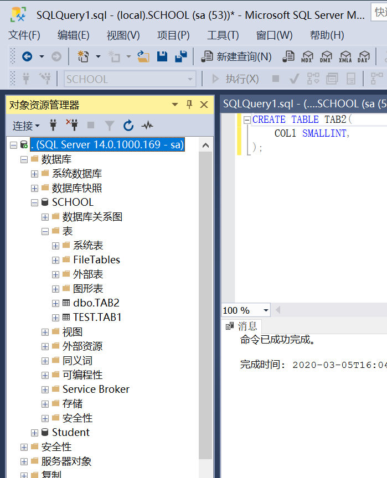Open a new MDX query
The height and width of the screenshot is (478, 387).
(307, 56)
